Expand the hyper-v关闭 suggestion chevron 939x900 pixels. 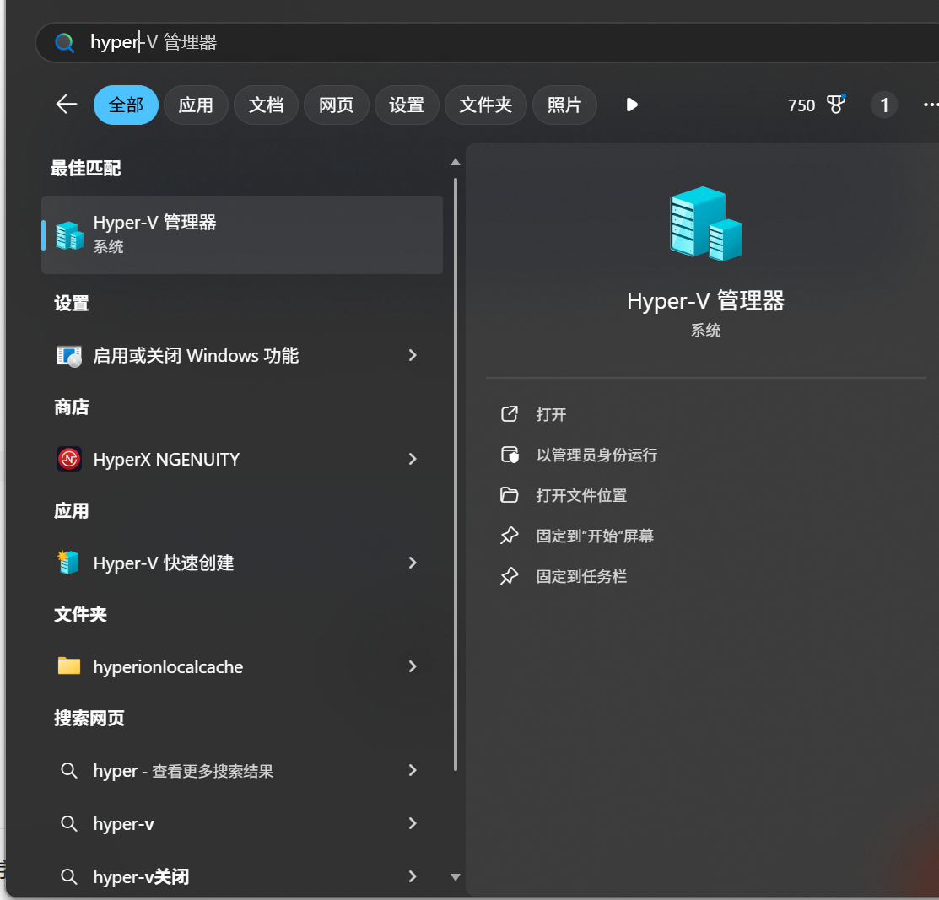(x=412, y=876)
